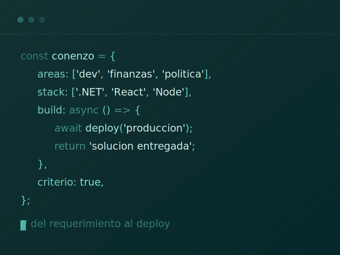
Task: Click the '=>' arrow operator
Action: click(122, 111)
